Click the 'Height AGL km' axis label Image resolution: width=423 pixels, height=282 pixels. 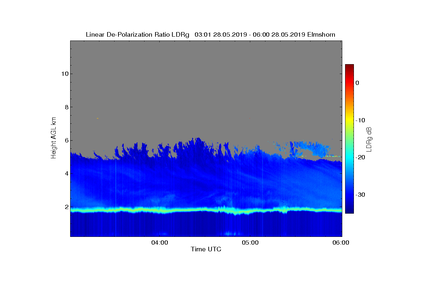click(x=54, y=138)
